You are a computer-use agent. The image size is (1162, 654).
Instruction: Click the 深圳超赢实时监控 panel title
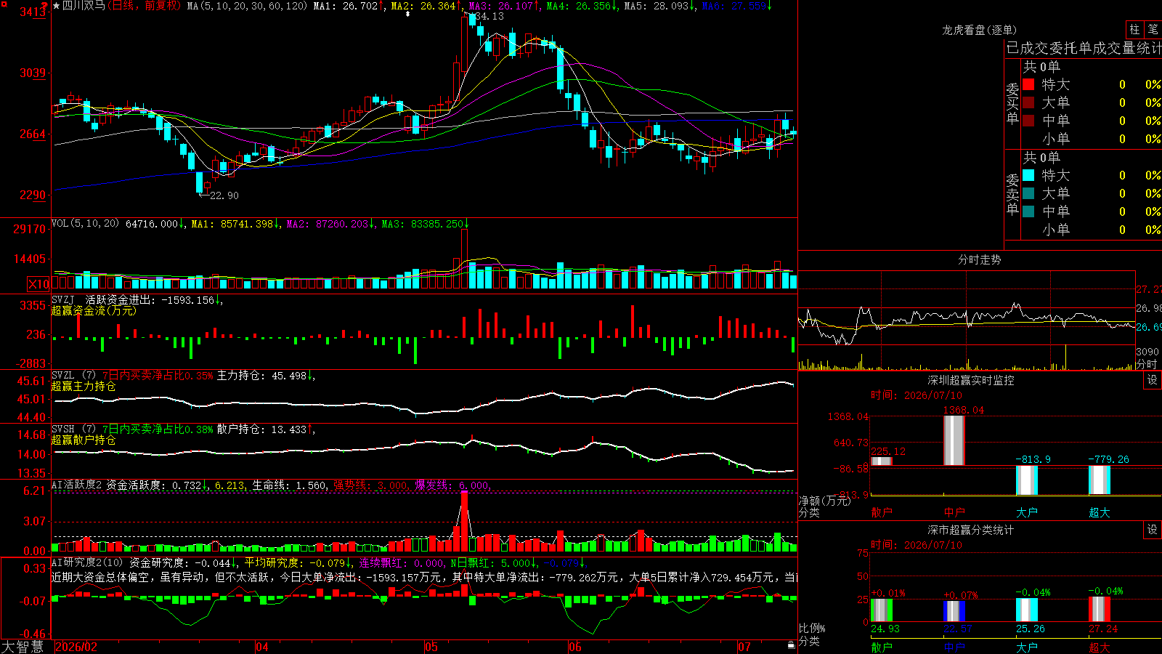click(x=971, y=380)
